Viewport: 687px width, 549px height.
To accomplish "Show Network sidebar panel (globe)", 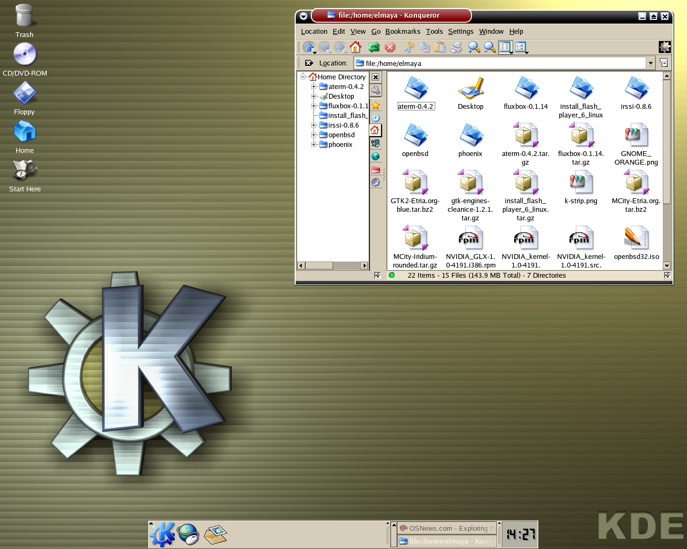I will coord(376,157).
